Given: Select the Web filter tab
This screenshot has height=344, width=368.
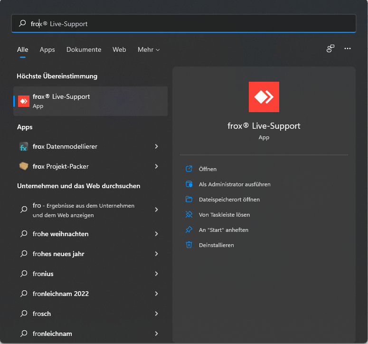Looking at the screenshot, I should pos(119,50).
